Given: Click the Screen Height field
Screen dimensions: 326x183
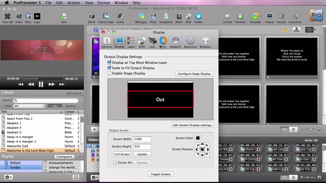Looking at the screenshot, I should click(142, 146).
